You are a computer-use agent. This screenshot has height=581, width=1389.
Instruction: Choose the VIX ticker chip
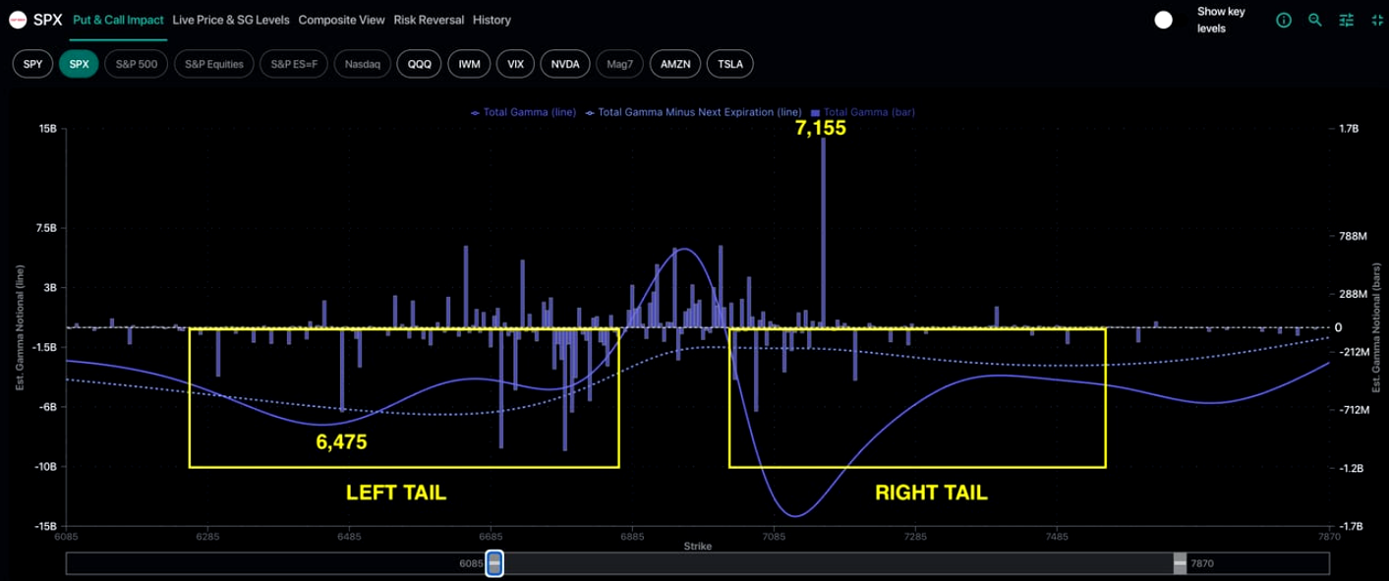tap(515, 64)
